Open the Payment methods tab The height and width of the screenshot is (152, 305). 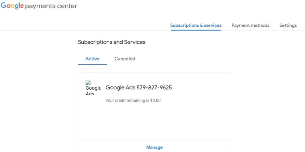pyautogui.click(x=250, y=25)
